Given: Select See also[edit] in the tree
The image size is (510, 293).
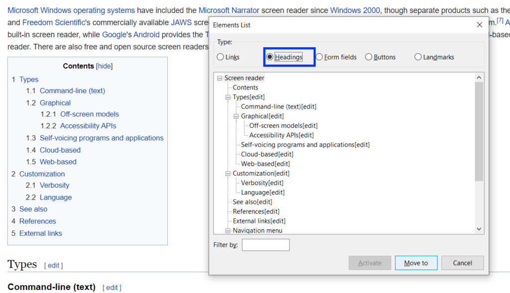Looking at the screenshot, I should tap(253, 202).
